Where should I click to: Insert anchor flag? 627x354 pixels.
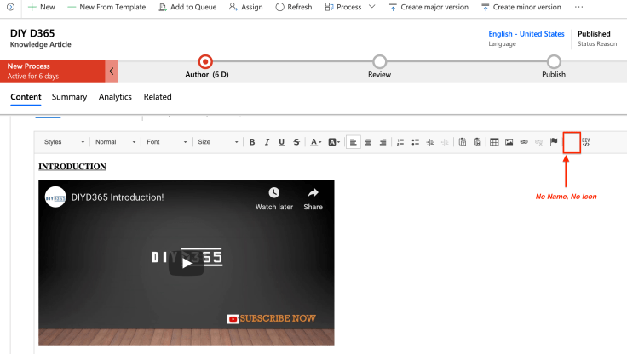(x=554, y=142)
